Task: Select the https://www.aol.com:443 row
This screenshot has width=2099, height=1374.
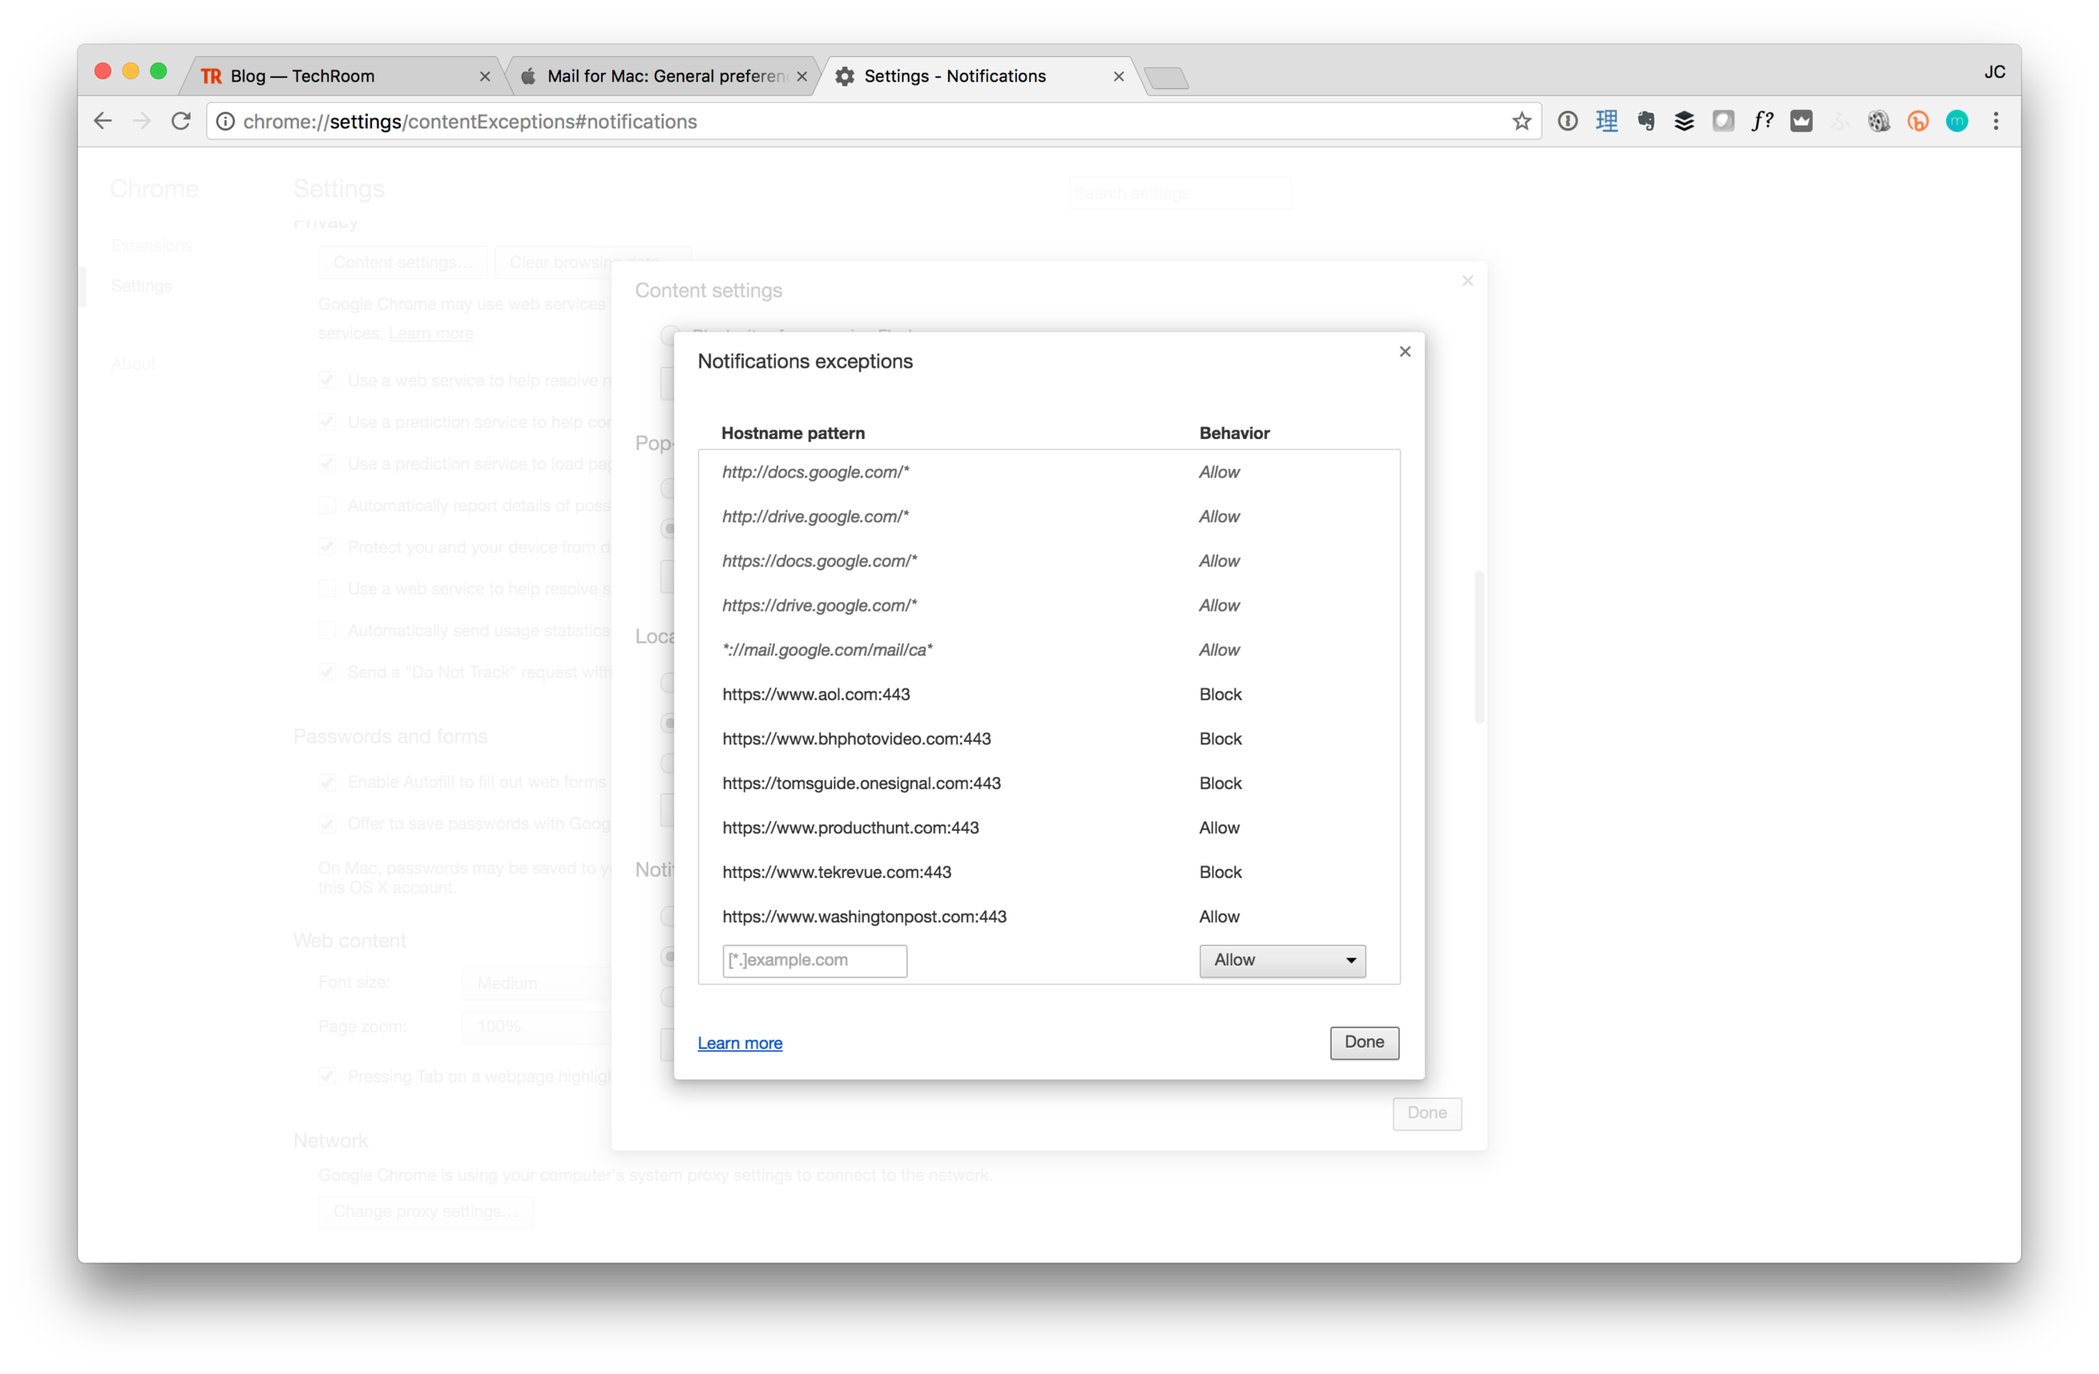Action: [x=1049, y=694]
